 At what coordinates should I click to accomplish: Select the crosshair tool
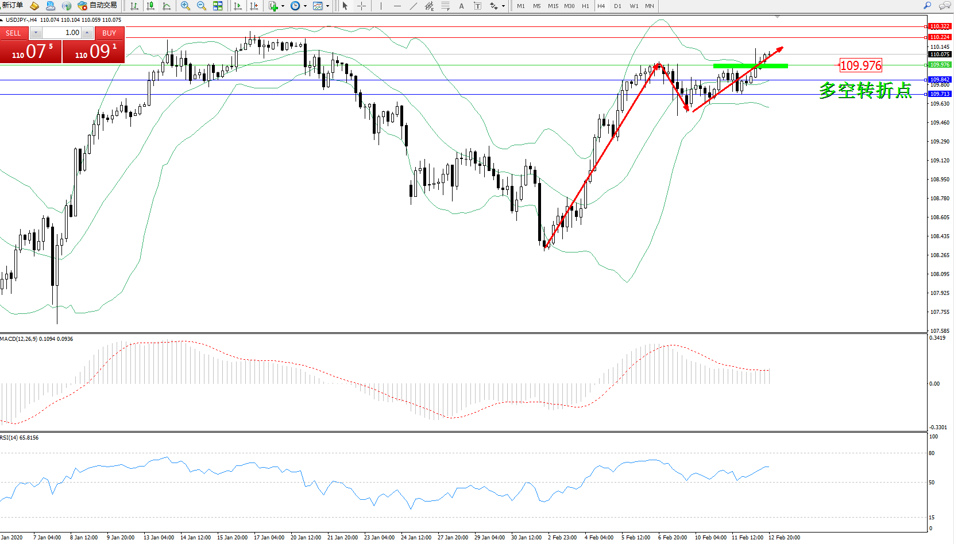[x=361, y=6]
